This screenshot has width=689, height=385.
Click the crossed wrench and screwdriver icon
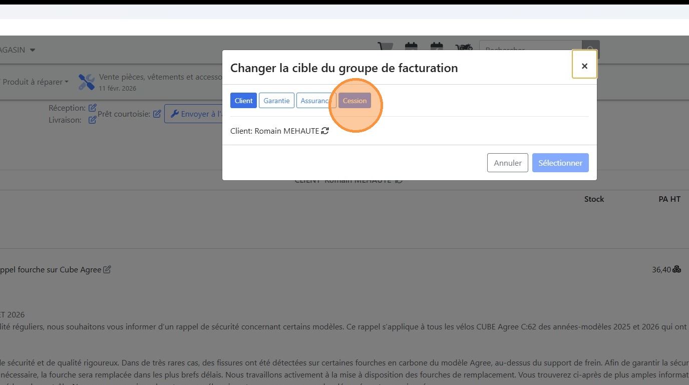tap(87, 82)
